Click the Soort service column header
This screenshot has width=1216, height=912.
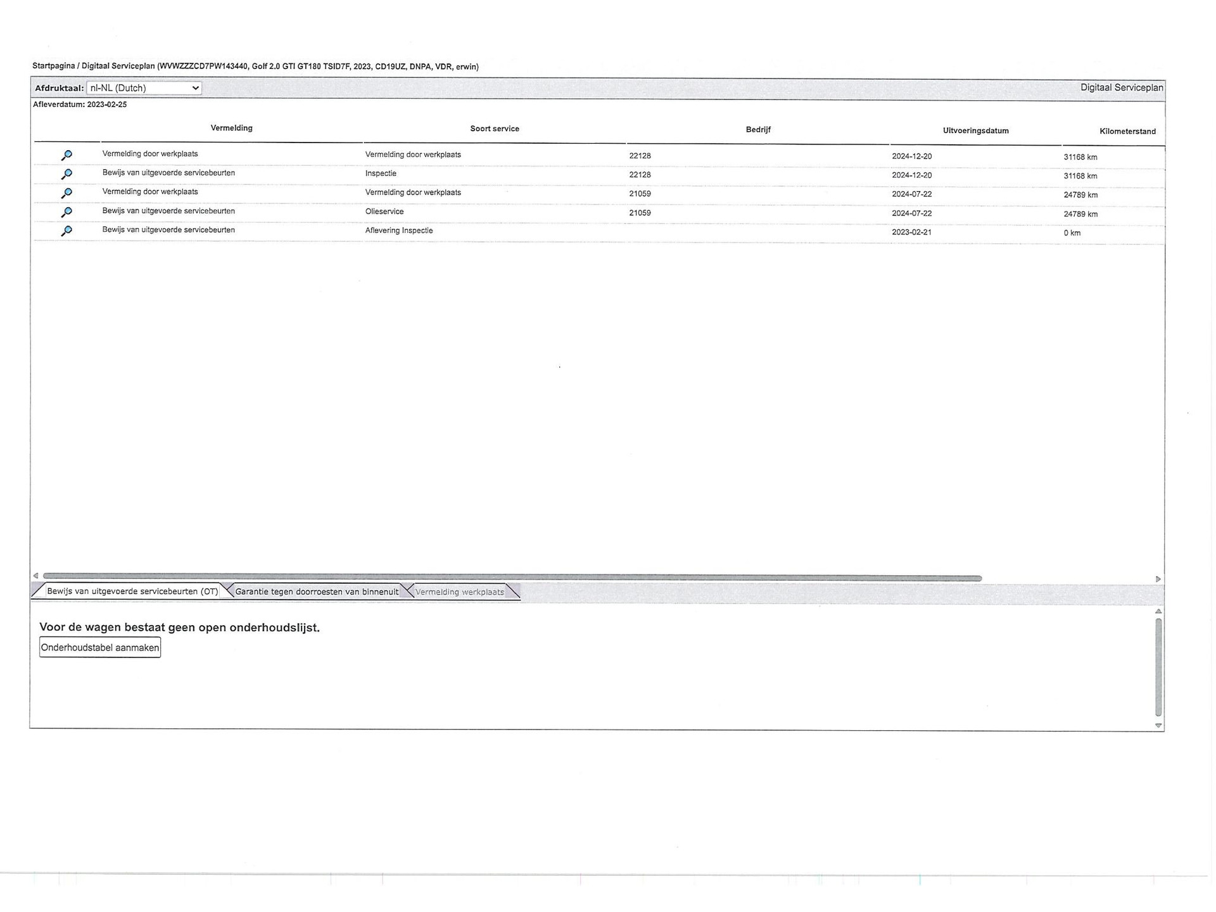tap(494, 129)
